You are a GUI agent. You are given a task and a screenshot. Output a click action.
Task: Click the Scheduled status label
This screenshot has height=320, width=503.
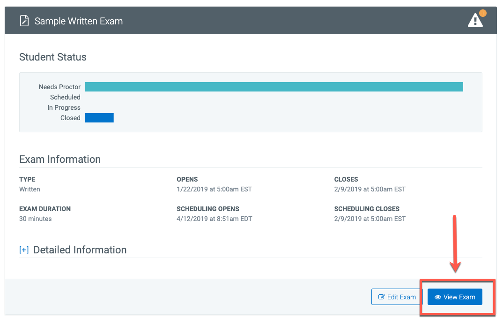pos(65,97)
